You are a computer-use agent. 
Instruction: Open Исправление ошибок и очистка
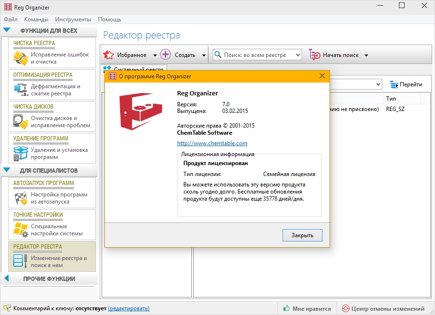tap(52, 53)
